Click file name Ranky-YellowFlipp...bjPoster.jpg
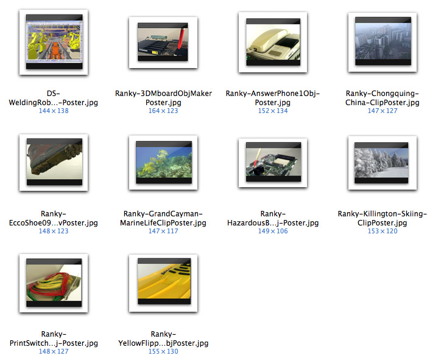This screenshot has height=364, width=441. click(163, 338)
